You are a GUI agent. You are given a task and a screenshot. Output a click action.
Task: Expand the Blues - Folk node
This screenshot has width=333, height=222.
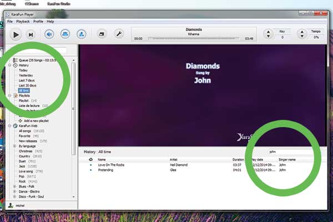[14, 186]
